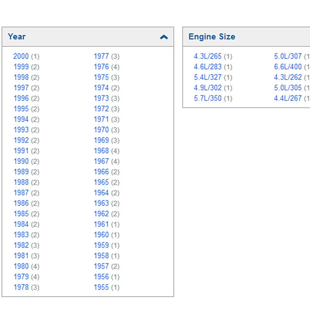Select year 1985 from the list
Image resolution: width=310 pixels, height=310 pixels.
tap(21, 214)
